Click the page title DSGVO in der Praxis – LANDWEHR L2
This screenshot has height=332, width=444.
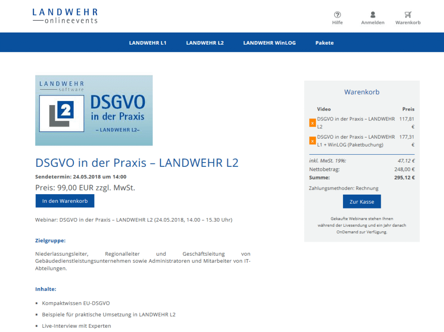click(x=137, y=163)
